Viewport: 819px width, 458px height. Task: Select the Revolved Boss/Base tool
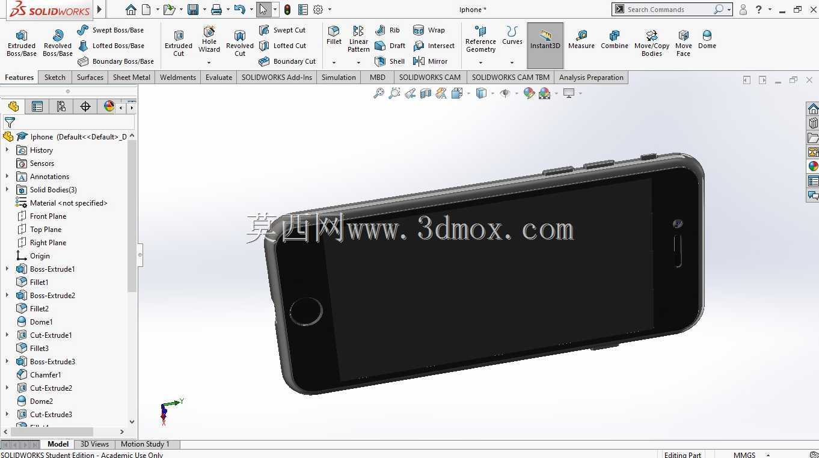pos(58,43)
